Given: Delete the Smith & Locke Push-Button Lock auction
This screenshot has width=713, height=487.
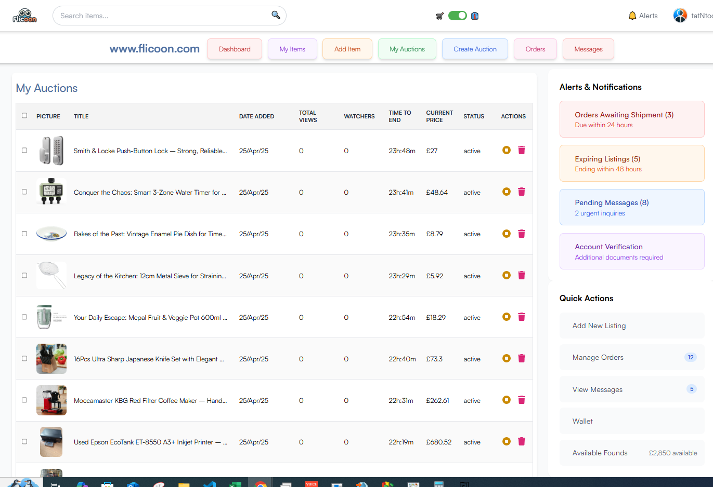Looking at the screenshot, I should tap(522, 150).
